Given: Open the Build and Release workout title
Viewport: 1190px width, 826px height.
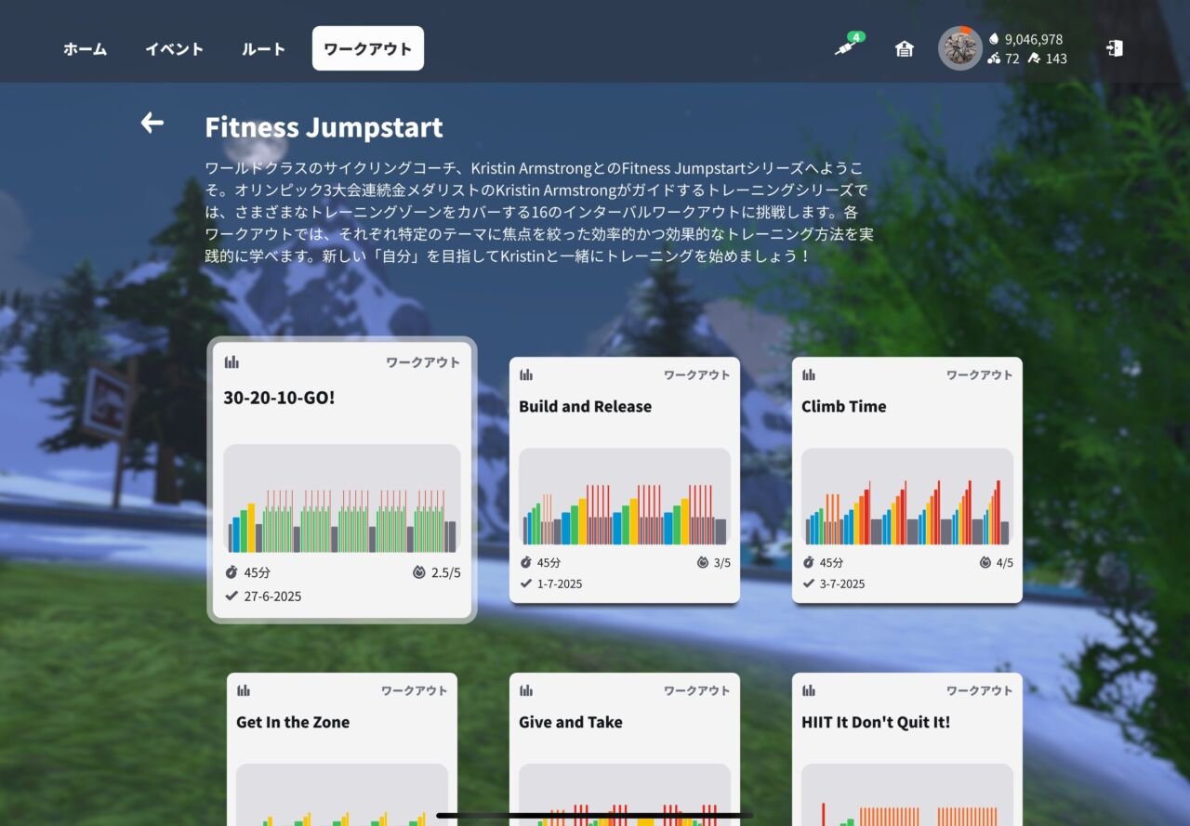Looking at the screenshot, I should coord(585,406).
